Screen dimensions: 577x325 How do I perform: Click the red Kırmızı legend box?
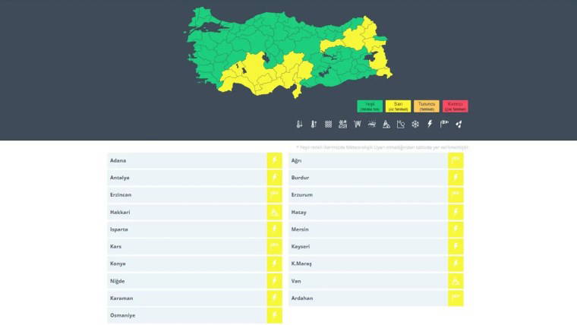coord(455,106)
